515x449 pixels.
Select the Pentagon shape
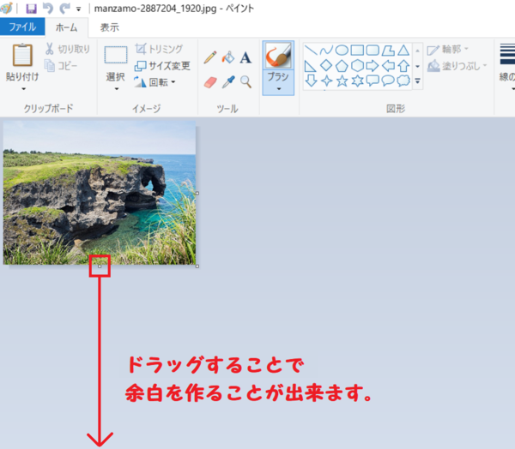[x=342, y=66]
